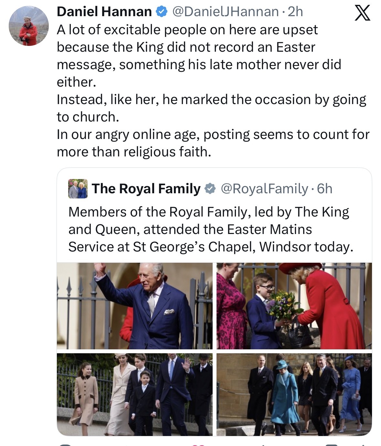Click Daniel Hannan's blue verified badge

point(162,12)
